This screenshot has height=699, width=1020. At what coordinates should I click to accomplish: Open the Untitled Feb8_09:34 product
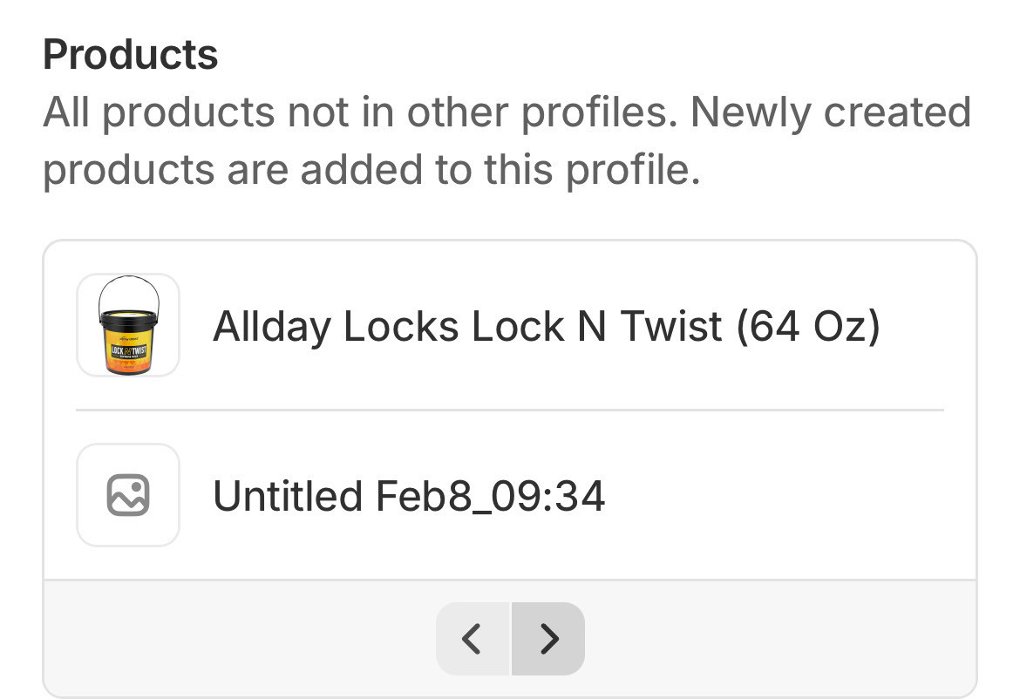tap(409, 496)
